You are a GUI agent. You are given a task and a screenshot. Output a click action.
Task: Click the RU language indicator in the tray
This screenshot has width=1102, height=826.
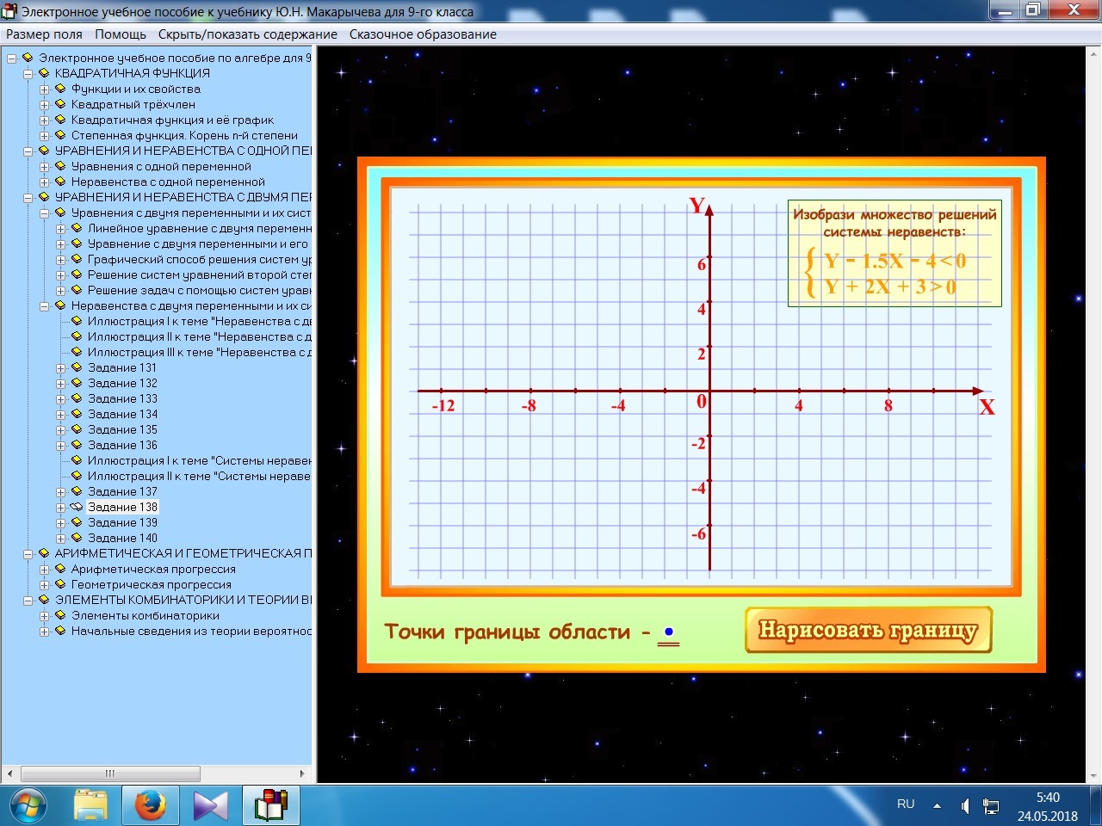coord(905,804)
